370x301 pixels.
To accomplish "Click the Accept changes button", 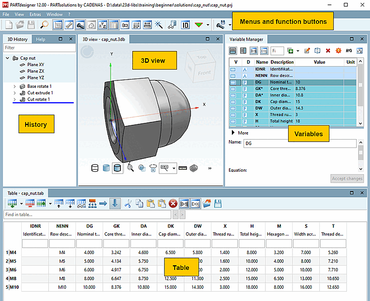I will tap(347, 179).
